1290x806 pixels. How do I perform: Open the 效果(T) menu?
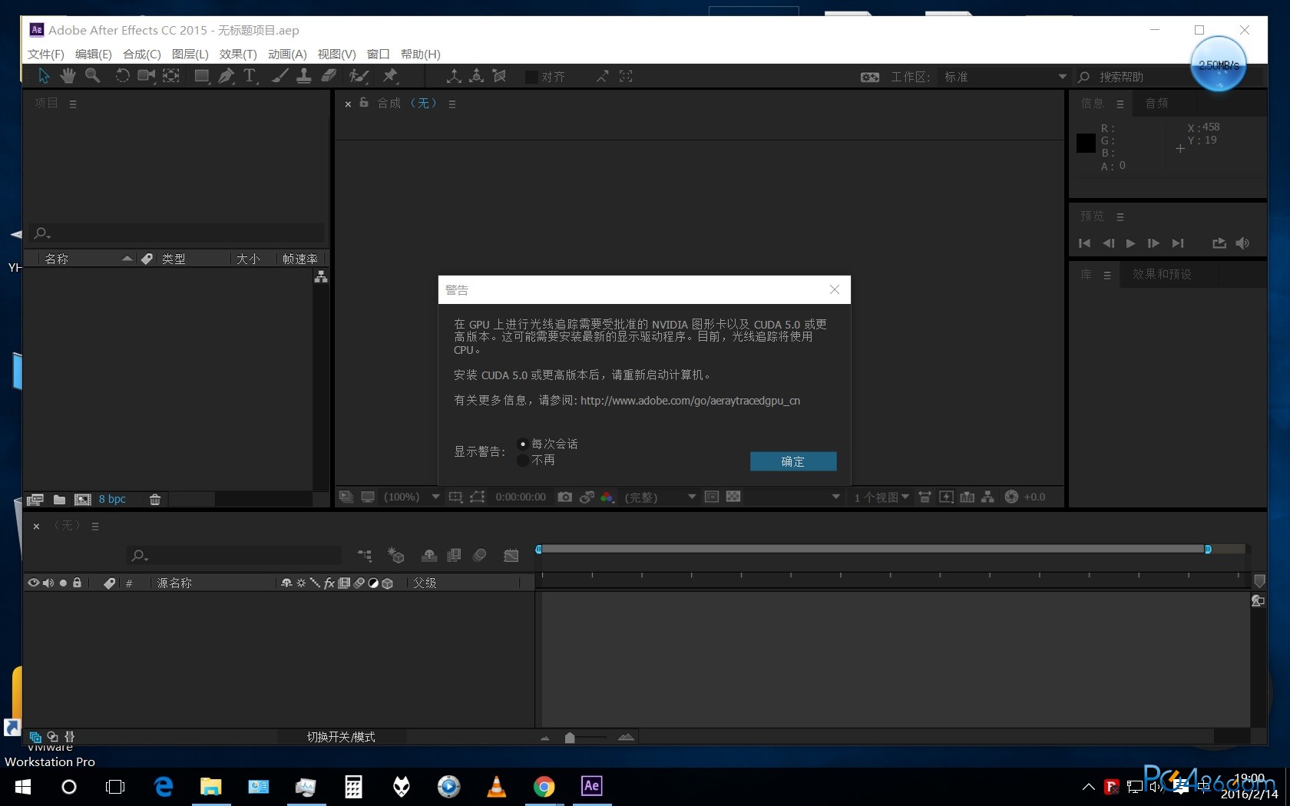pos(238,54)
